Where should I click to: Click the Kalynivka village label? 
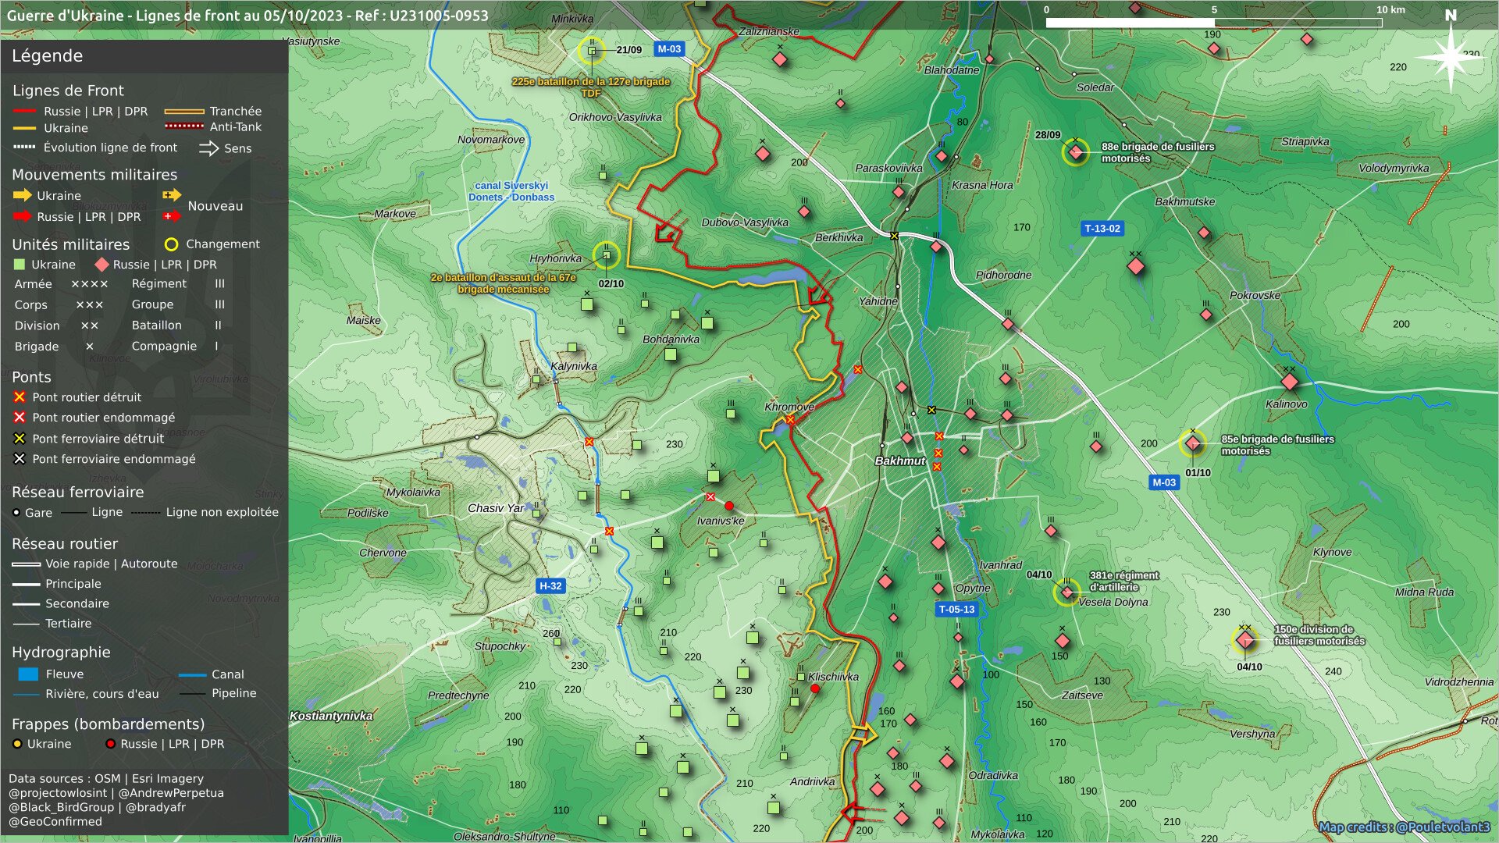click(574, 366)
